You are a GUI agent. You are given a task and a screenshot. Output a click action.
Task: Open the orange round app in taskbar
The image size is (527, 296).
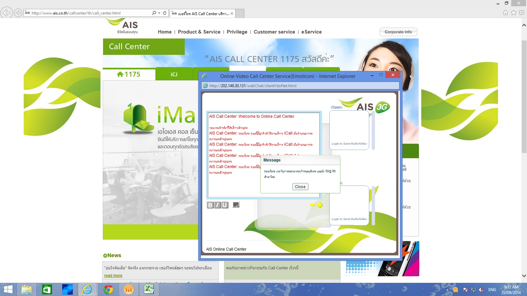(x=128, y=289)
